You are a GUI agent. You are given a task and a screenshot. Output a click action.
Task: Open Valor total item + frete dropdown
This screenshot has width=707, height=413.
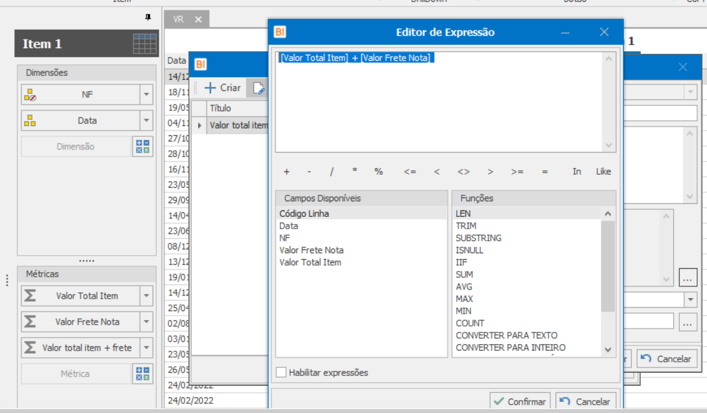[147, 347]
